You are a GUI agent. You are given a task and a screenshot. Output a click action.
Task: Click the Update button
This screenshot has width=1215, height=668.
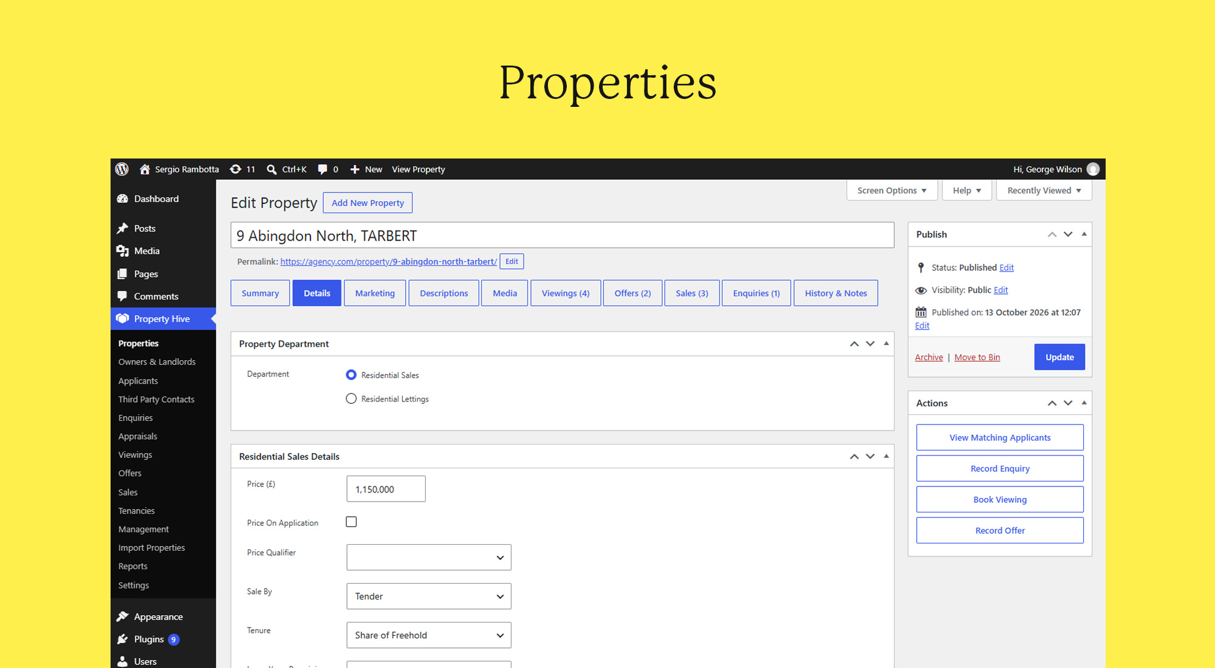tap(1059, 357)
